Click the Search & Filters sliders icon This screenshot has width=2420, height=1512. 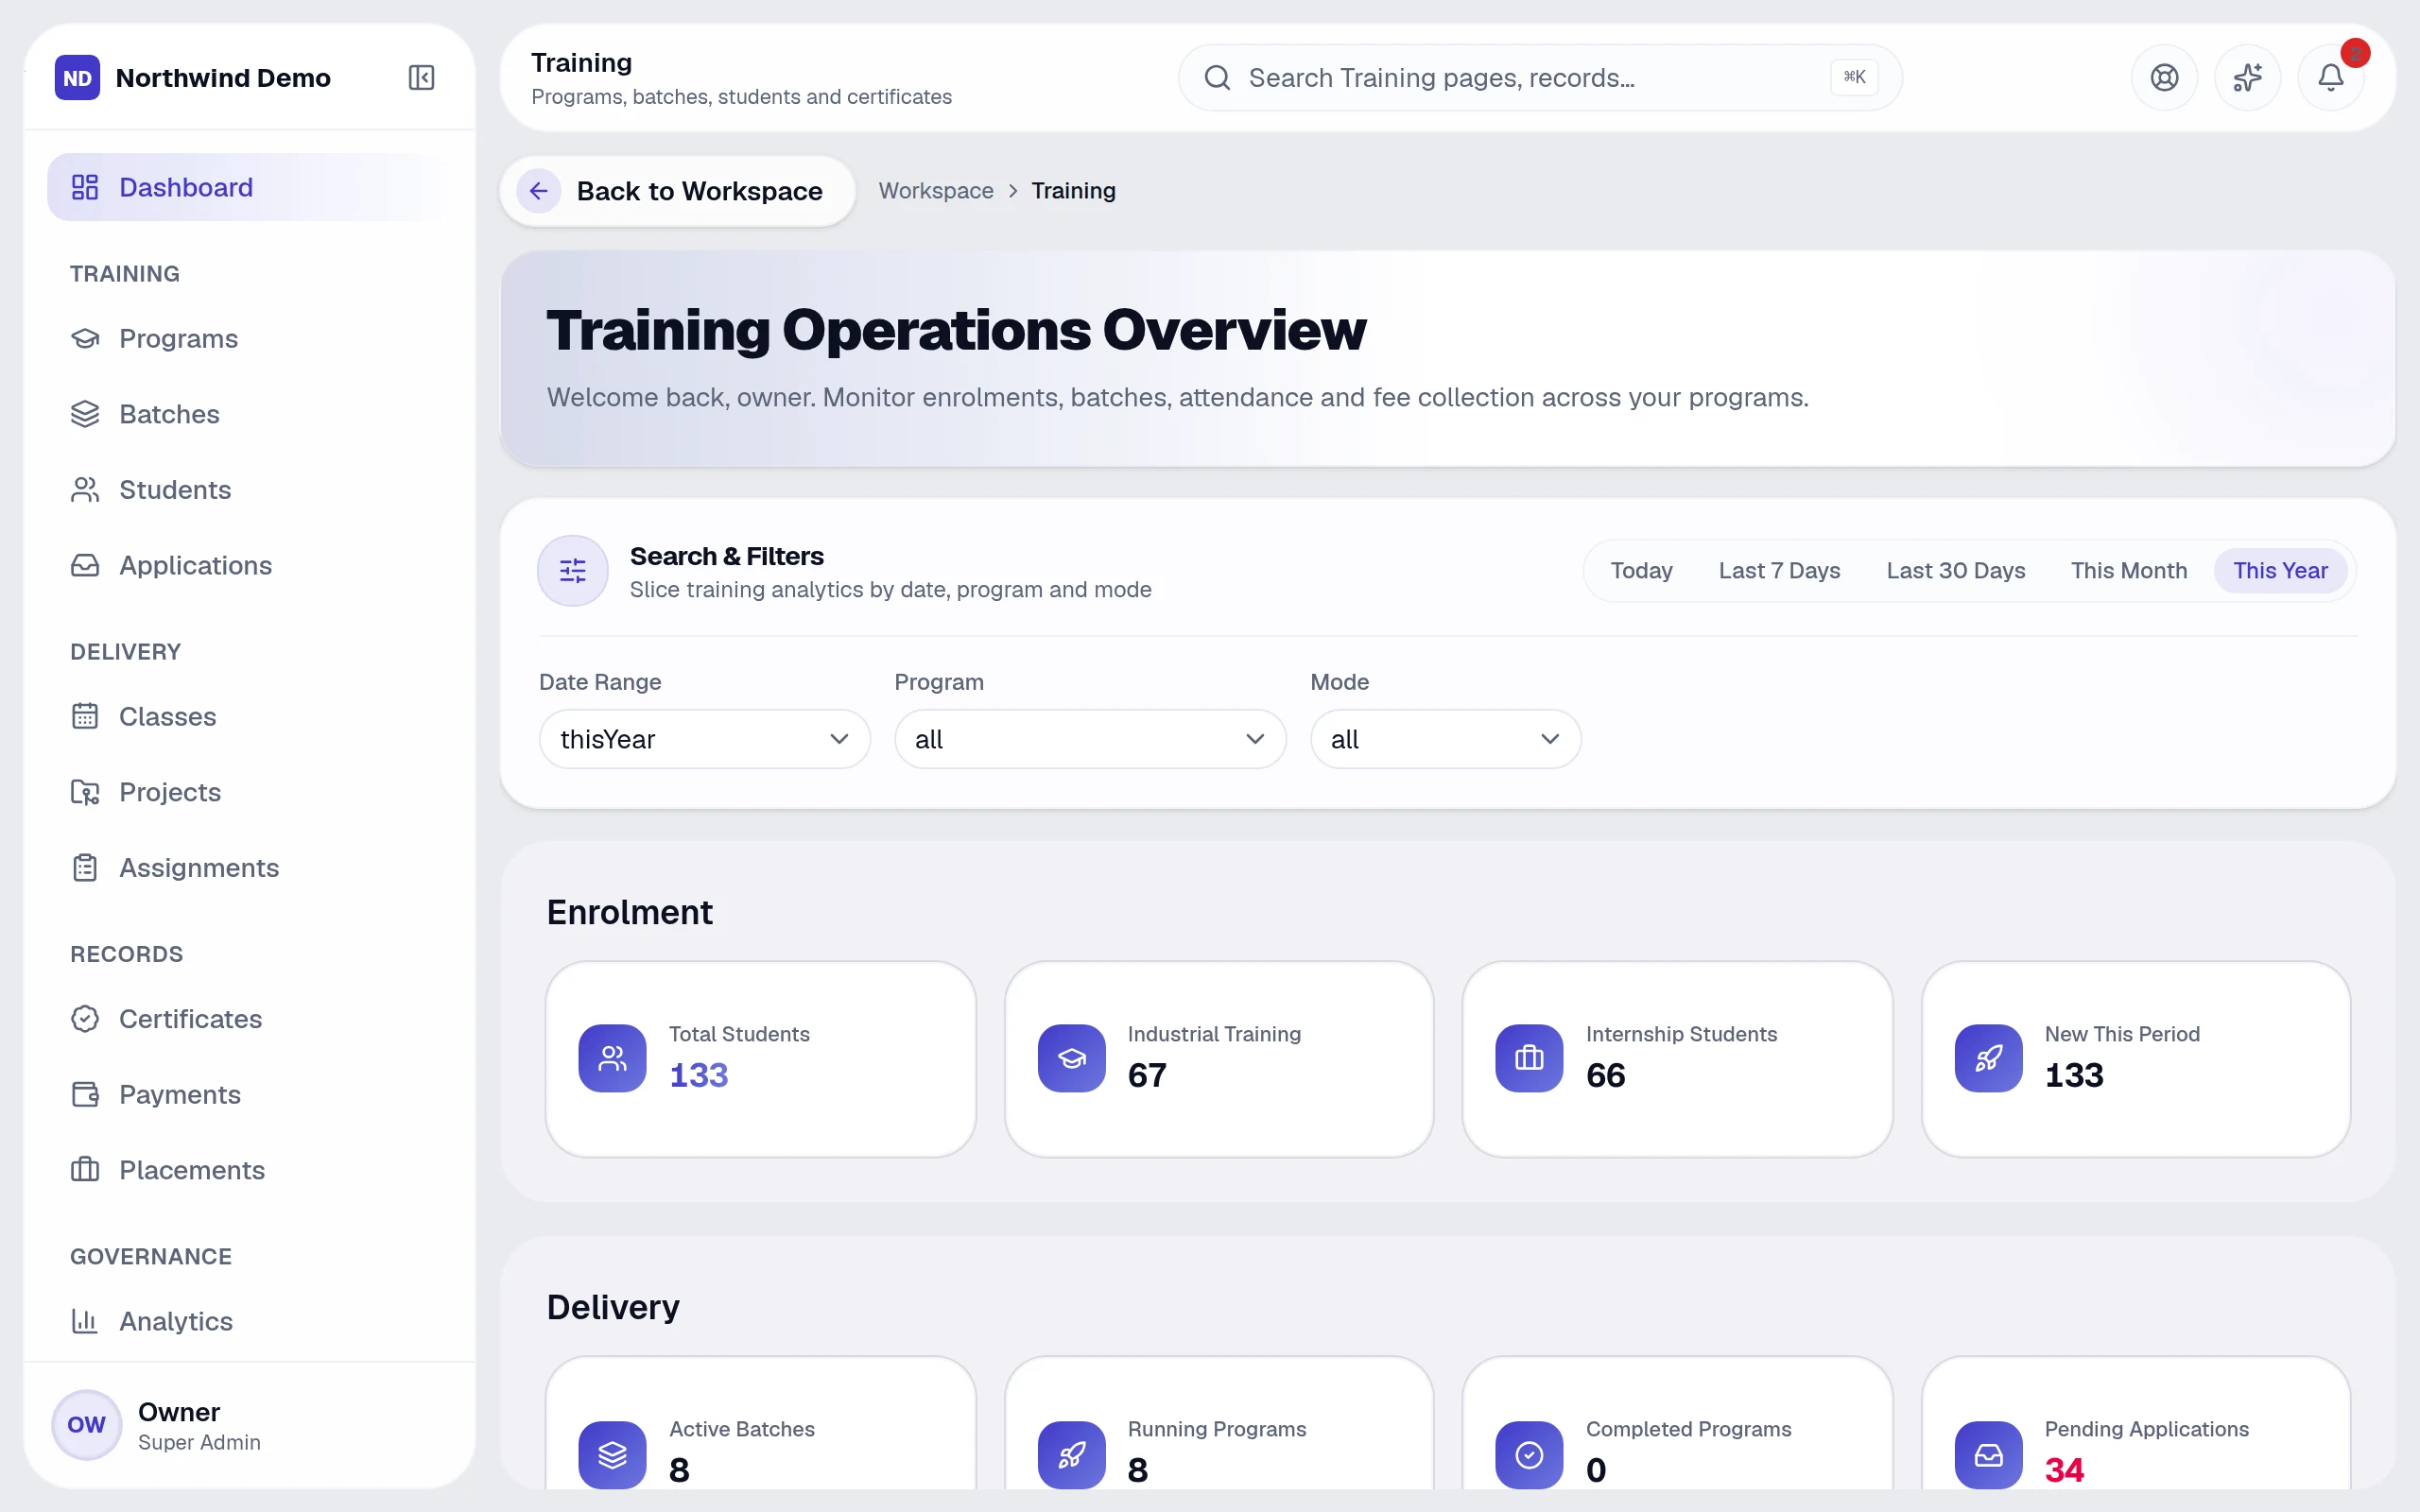click(573, 571)
